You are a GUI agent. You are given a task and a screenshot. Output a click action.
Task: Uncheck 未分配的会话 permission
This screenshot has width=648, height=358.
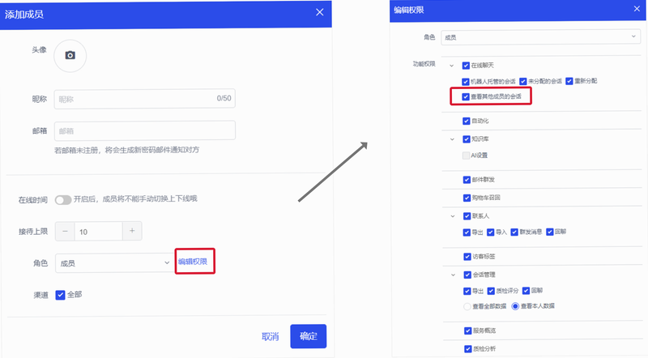tap(522, 81)
